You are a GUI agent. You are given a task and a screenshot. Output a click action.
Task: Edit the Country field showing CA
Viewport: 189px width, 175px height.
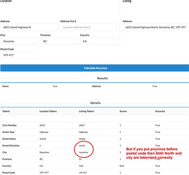pos(98,41)
